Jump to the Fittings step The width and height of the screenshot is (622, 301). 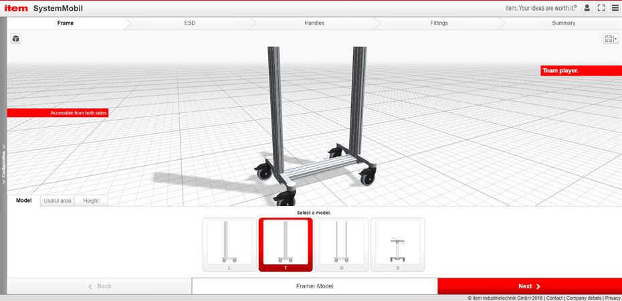(439, 23)
